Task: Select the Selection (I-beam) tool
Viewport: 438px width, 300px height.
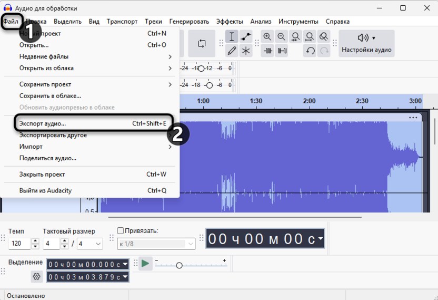Action: (232, 37)
